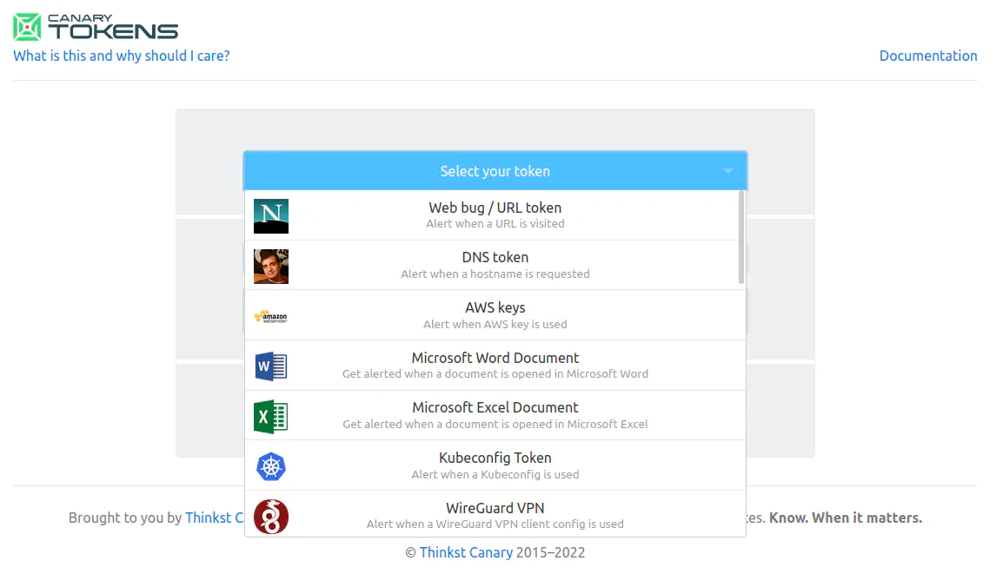Open the Documentation link

pos(928,56)
